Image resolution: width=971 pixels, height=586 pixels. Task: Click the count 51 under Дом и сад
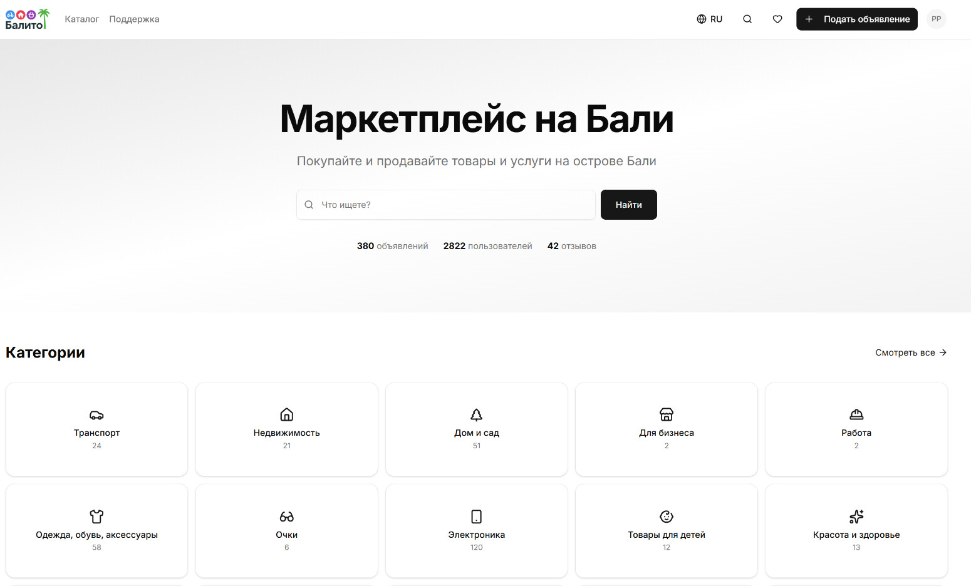point(477,446)
